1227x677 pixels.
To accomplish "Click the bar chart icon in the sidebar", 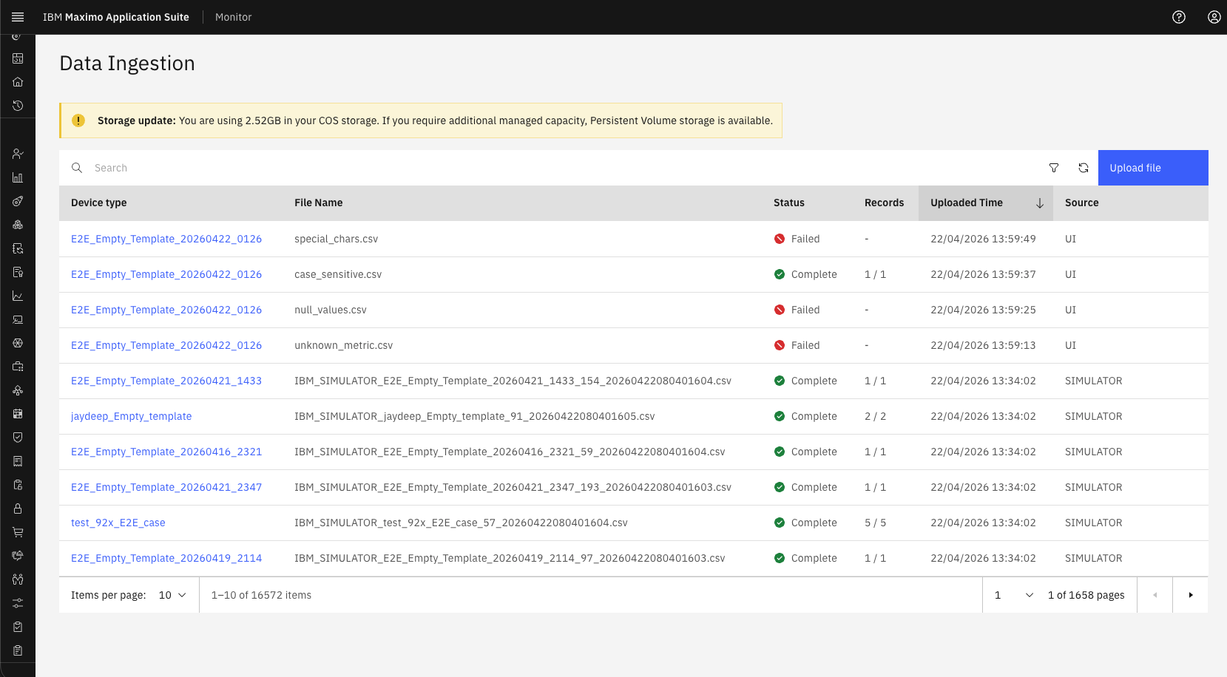I will coord(18,177).
